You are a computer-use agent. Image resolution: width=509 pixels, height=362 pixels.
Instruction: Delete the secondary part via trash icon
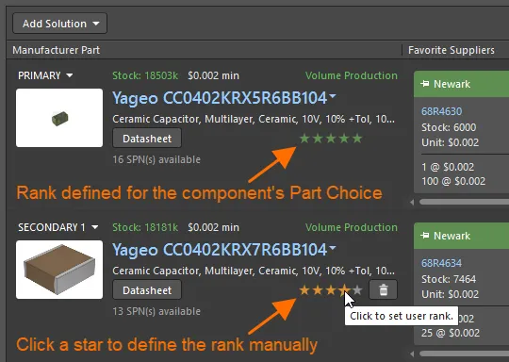(x=383, y=289)
